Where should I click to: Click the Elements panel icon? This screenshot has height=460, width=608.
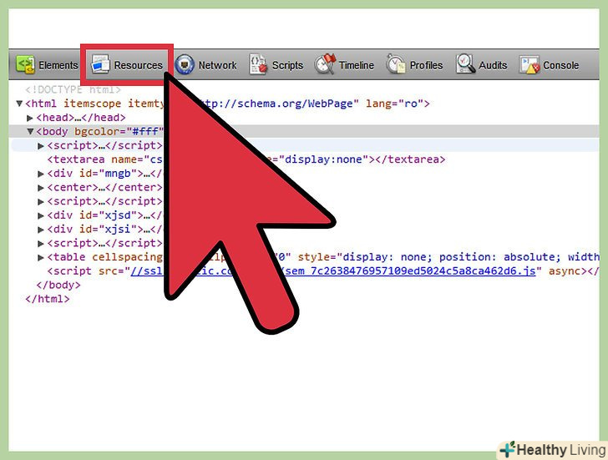25,64
